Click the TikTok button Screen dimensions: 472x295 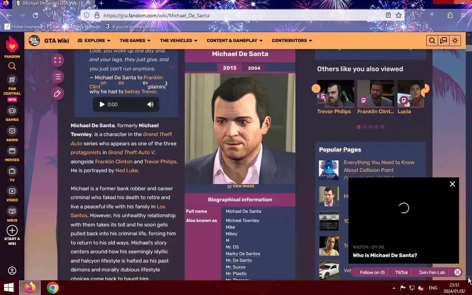click(x=402, y=273)
